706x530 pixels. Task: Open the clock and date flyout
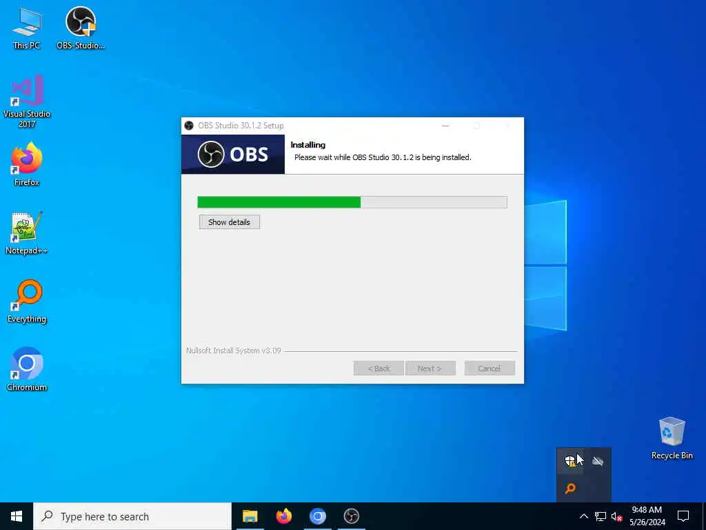[x=647, y=516]
